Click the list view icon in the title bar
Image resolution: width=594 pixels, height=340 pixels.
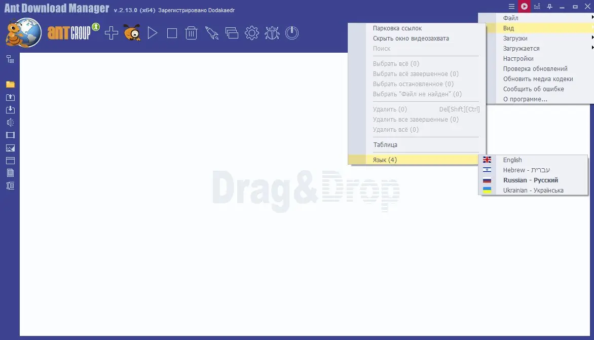pyautogui.click(x=537, y=7)
